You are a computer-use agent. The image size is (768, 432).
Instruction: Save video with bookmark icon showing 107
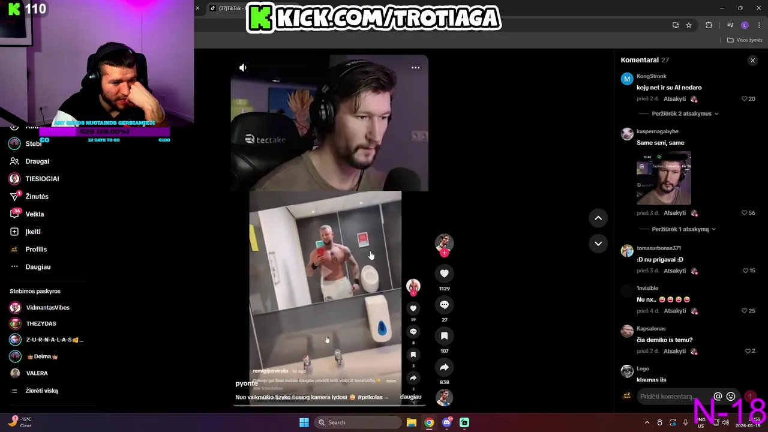[x=444, y=336]
